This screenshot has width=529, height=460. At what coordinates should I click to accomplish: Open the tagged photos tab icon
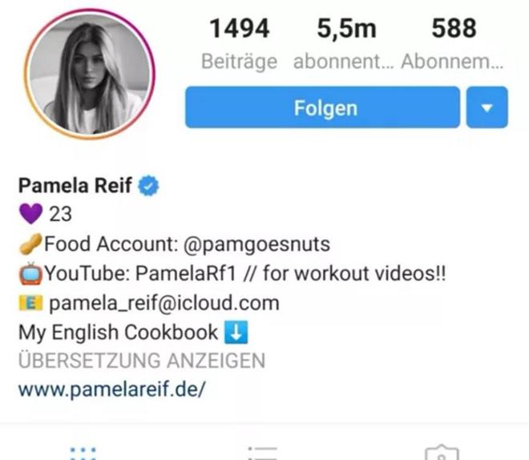click(442, 453)
